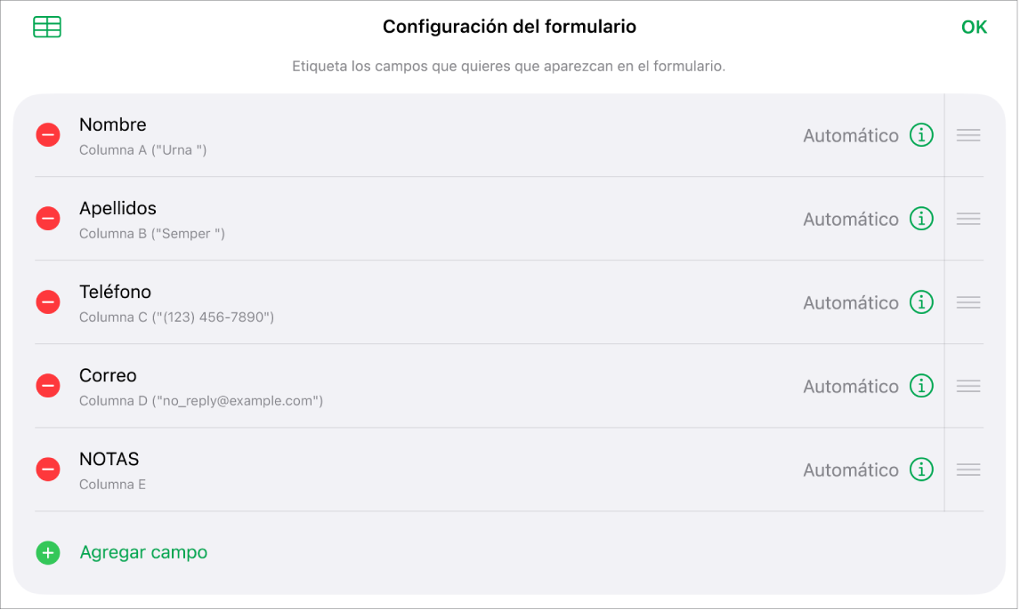1020x610 pixels.
Task: Edit the NOTAS field name
Action: pyautogui.click(x=109, y=459)
